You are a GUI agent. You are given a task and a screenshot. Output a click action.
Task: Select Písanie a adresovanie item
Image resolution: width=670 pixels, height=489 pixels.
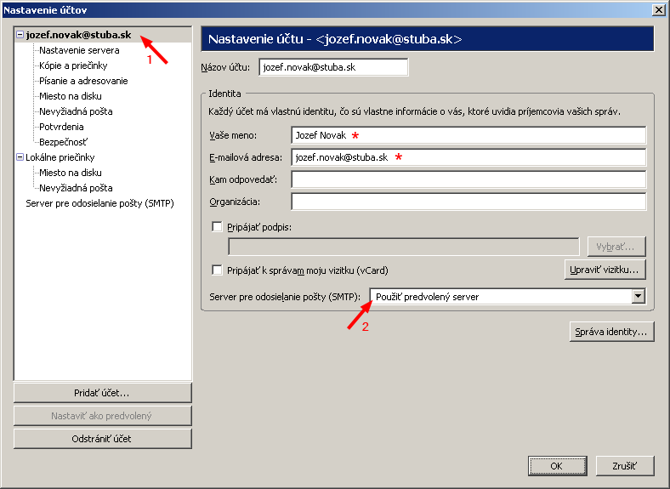[83, 81]
